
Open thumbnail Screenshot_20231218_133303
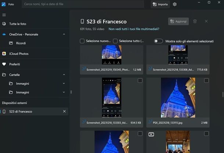click(112, 98)
